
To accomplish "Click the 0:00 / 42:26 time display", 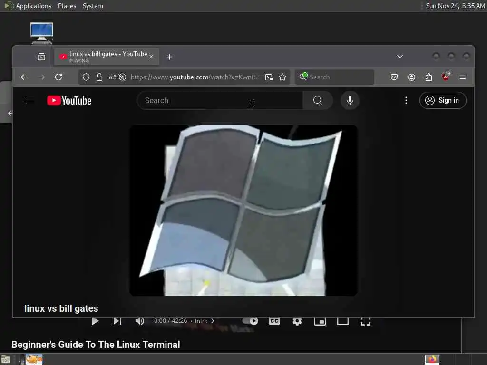I will (171, 321).
